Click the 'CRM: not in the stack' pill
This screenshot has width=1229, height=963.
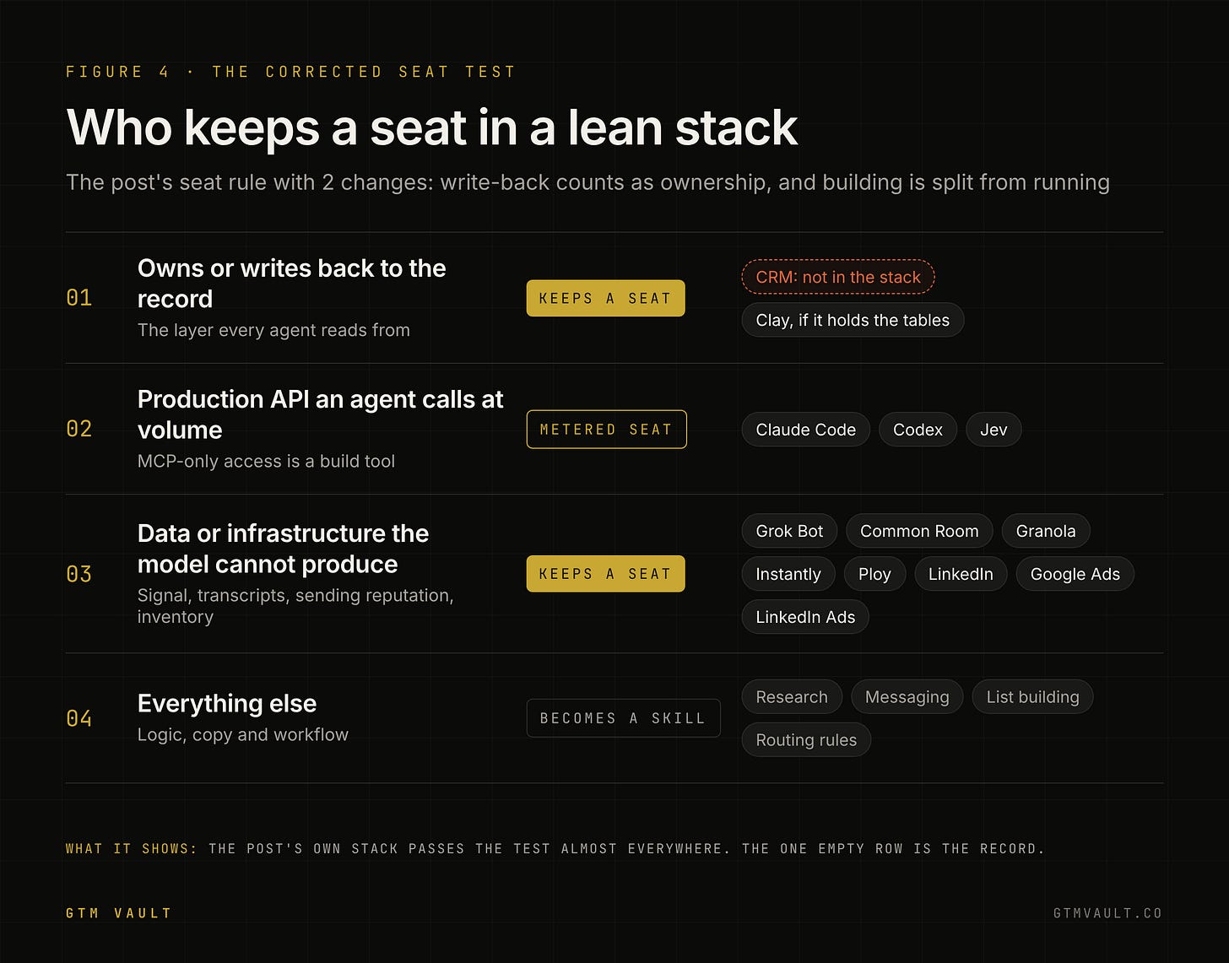(x=838, y=277)
